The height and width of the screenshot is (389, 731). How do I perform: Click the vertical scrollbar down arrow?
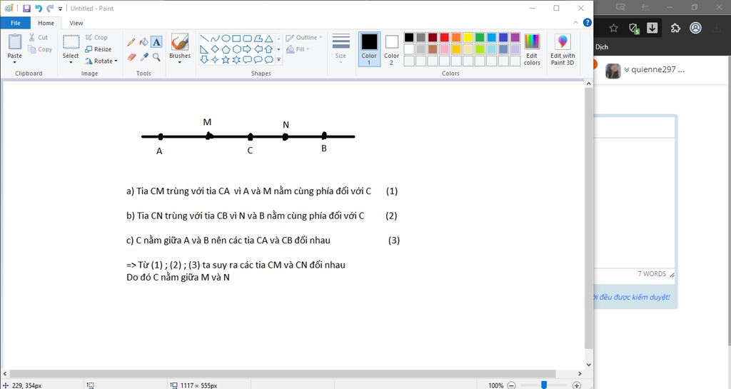click(588, 365)
